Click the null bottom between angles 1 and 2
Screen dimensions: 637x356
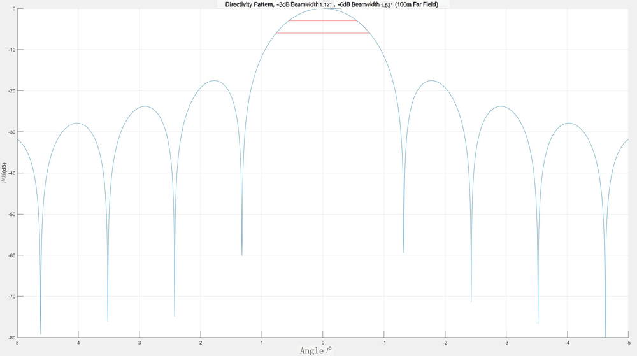tap(242, 254)
